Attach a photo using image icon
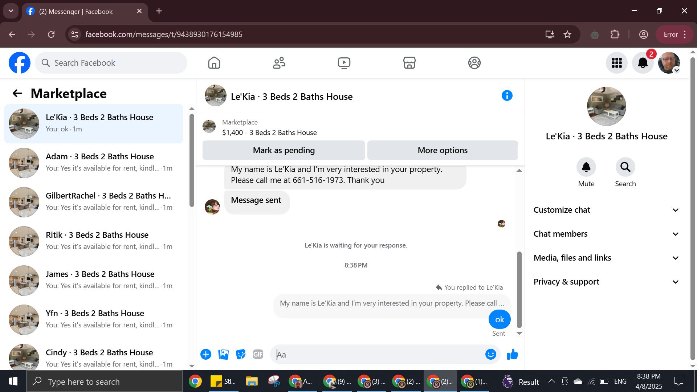 tap(223, 354)
